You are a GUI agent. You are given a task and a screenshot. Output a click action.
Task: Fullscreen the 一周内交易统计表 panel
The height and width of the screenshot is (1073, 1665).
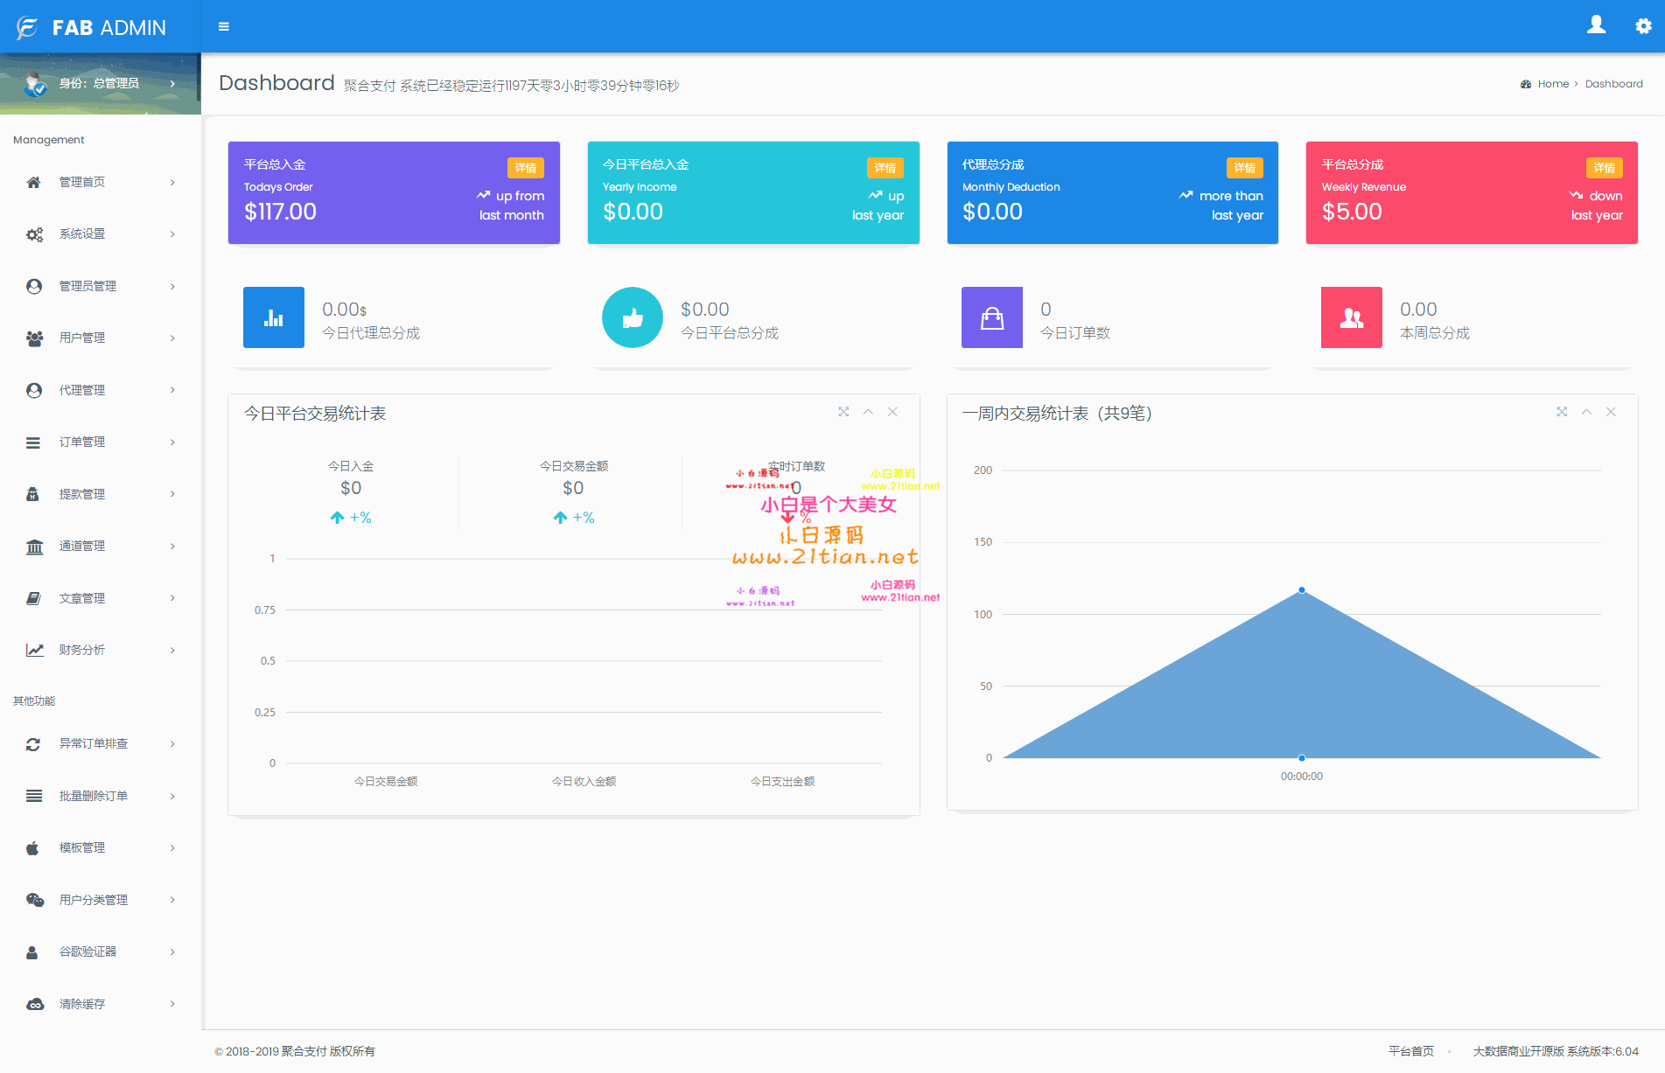click(x=1562, y=412)
